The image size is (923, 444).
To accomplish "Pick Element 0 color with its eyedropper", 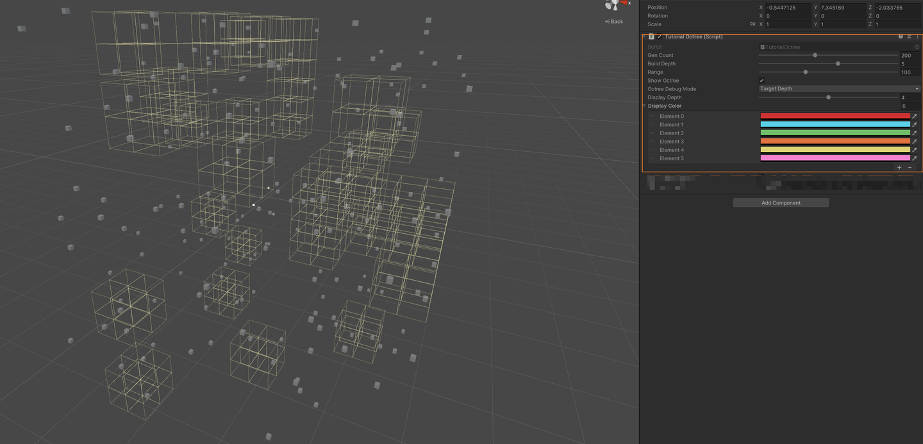I will click(x=915, y=116).
